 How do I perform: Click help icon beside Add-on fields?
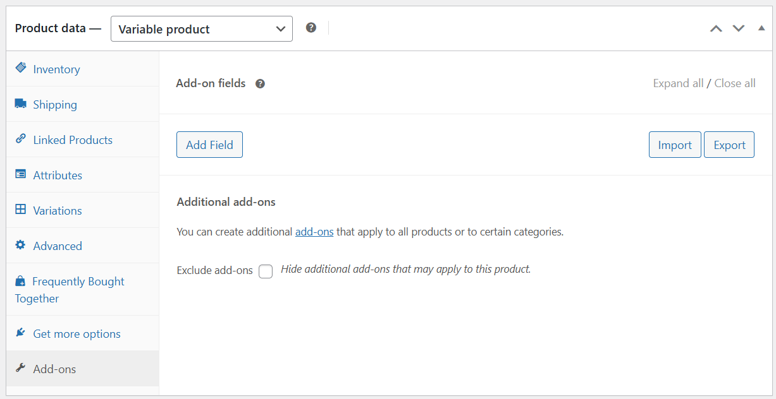(260, 83)
